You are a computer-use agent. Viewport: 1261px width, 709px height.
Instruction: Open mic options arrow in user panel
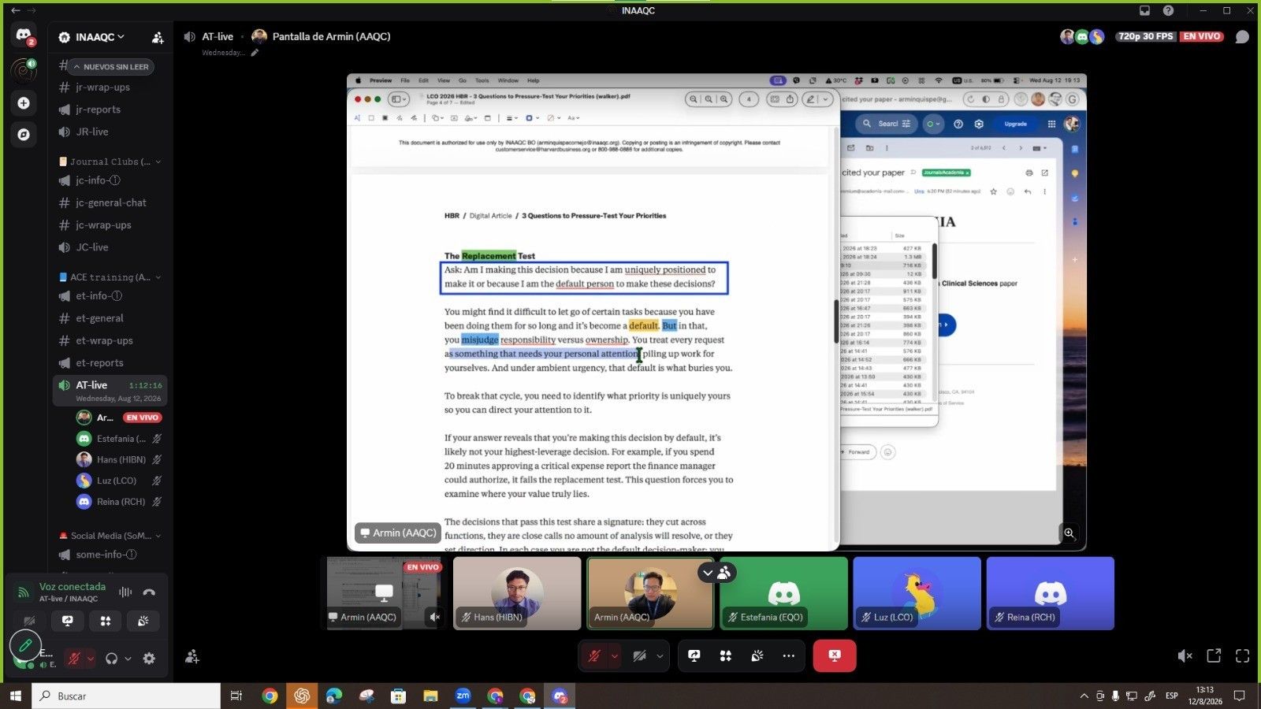(x=91, y=659)
